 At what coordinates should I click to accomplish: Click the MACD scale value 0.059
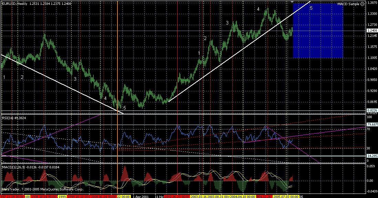[x=371, y=166]
